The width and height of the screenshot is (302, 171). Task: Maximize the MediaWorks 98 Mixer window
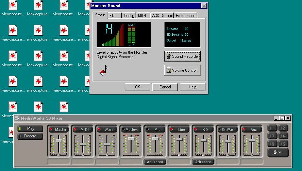[x=282, y=118]
